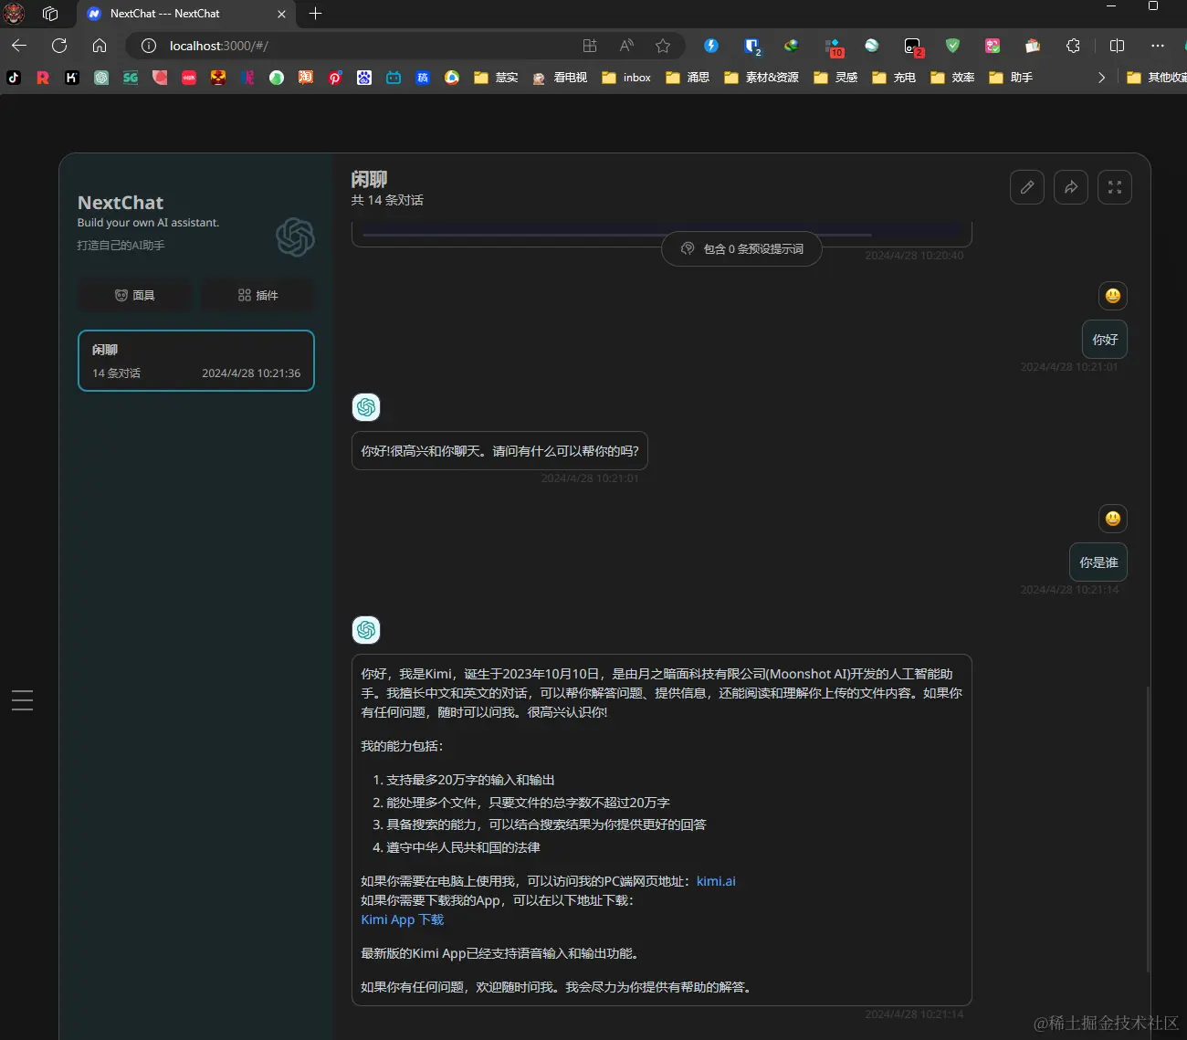Image resolution: width=1187 pixels, height=1040 pixels.
Task: Open the TikTok bookmark icon
Action: coord(14,78)
